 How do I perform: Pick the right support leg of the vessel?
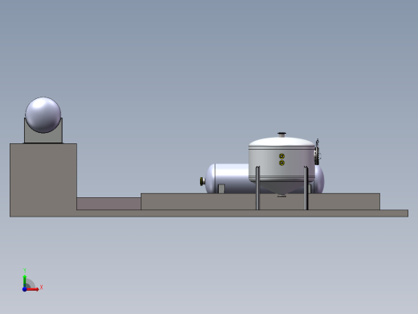306,188
